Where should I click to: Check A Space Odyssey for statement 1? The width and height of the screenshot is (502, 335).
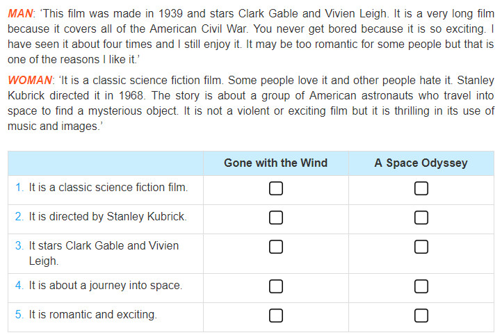[421, 188]
